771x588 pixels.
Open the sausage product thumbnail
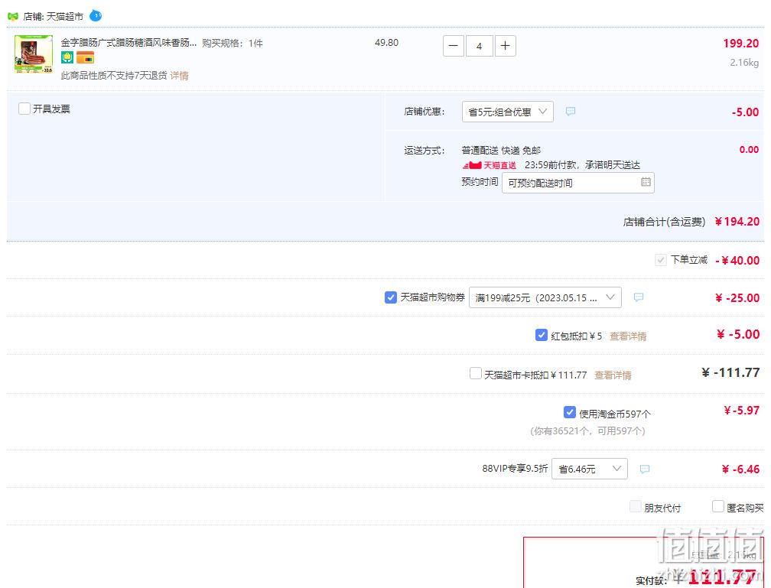34,54
